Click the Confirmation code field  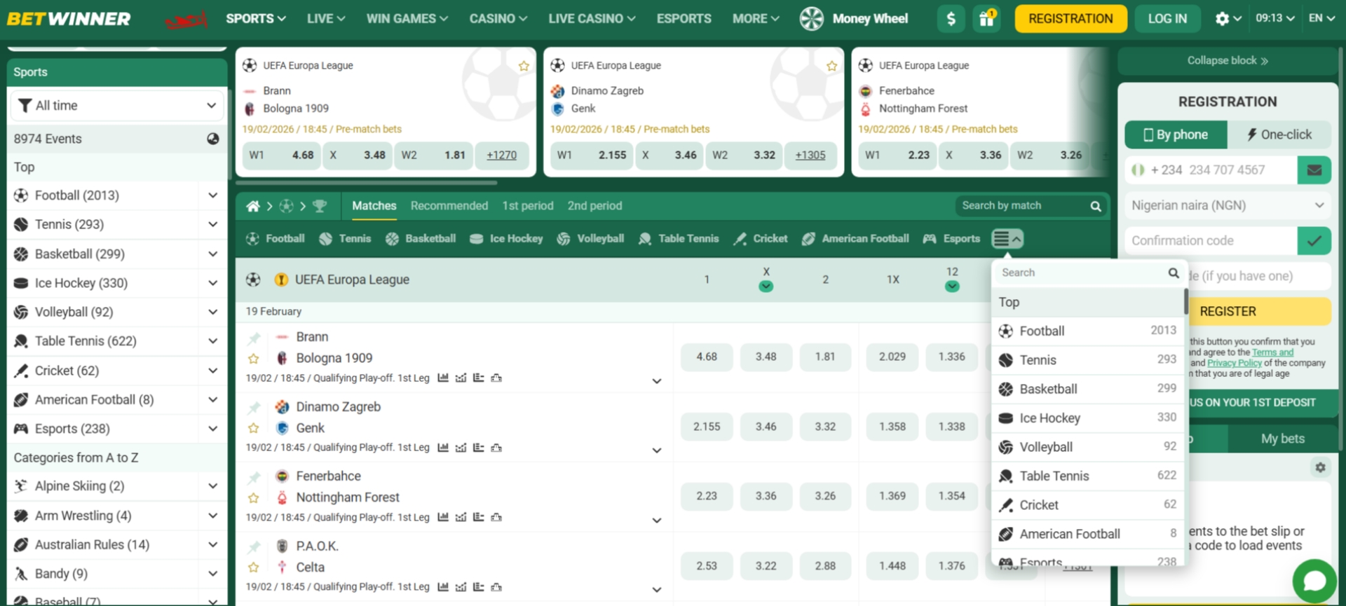(x=1211, y=241)
